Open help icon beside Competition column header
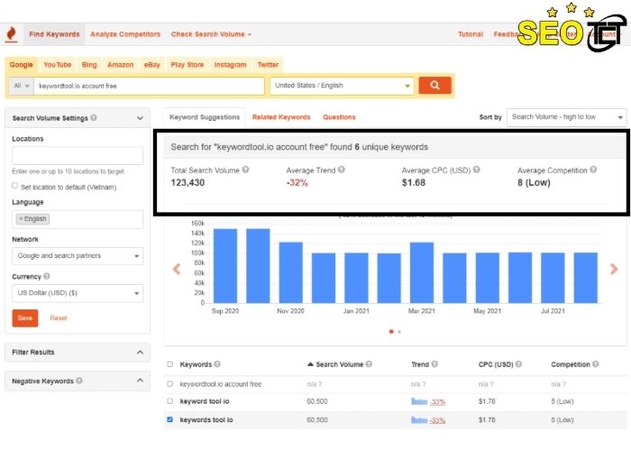Image resolution: width=631 pixels, height=451 pixels. pyautogui.click(x=596, y=364)
